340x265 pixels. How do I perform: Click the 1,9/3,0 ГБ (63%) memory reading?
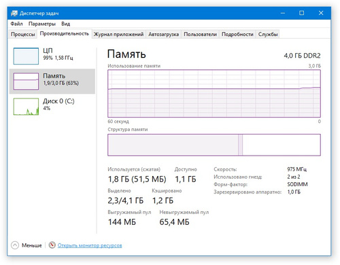(61, 83)
